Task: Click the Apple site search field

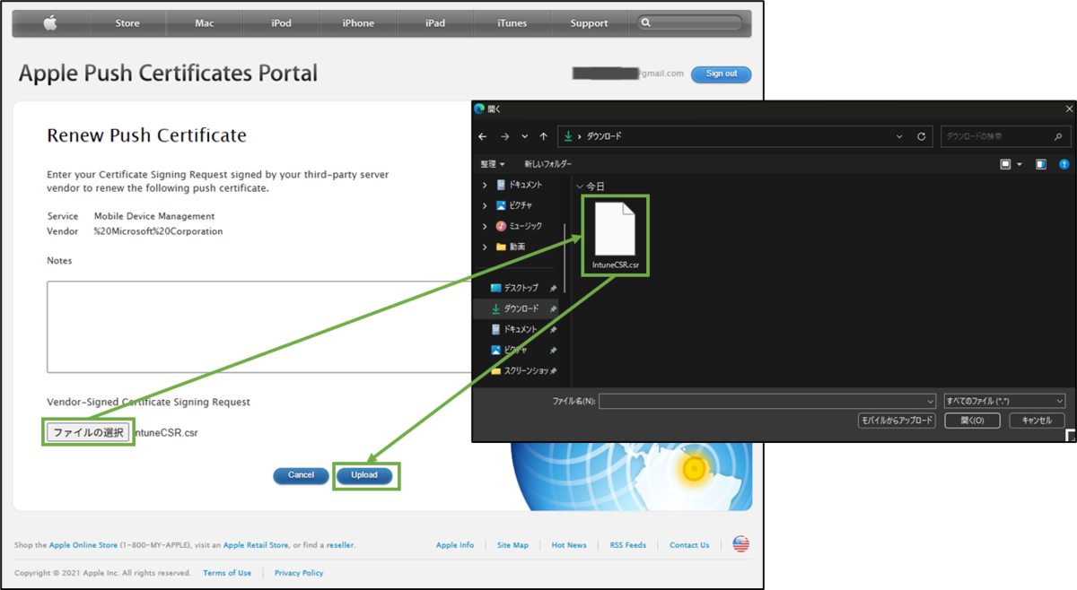Action: [690, 23]
